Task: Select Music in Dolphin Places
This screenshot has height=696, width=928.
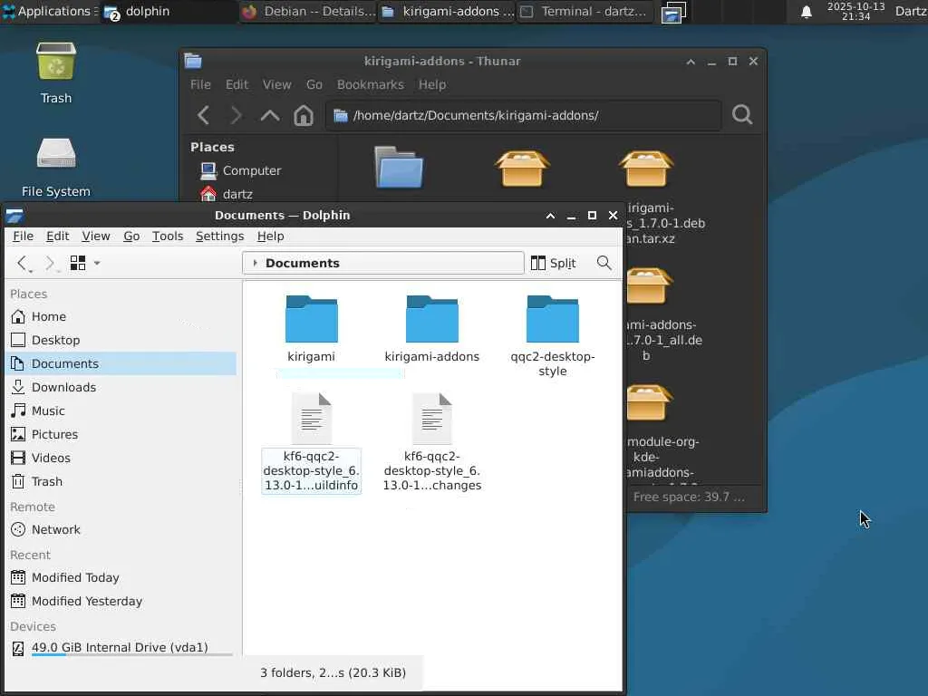Action: tap(121, 411)
